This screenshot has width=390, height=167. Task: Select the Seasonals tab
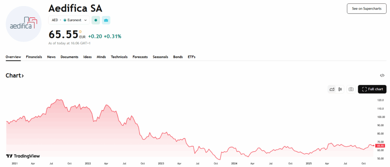[x=160, y=57]
